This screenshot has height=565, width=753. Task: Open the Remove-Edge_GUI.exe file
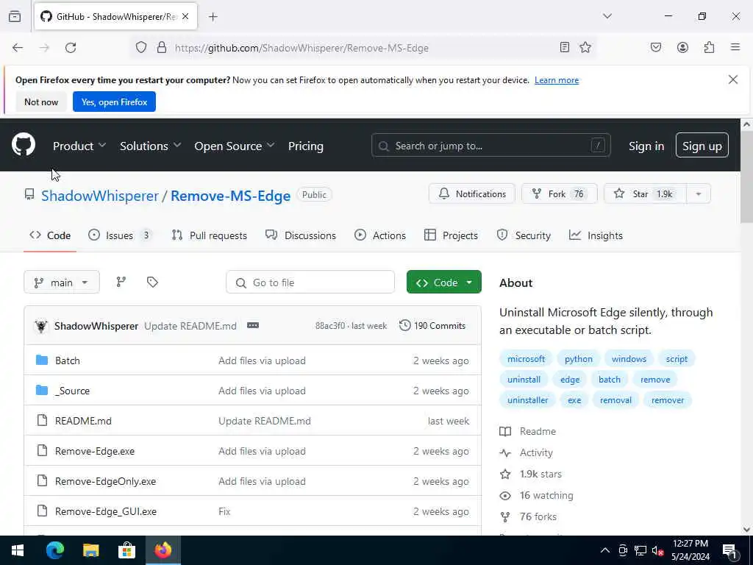point(106,512)
